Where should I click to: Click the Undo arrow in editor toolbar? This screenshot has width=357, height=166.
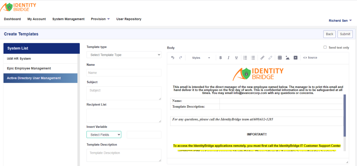pos(173,58)
